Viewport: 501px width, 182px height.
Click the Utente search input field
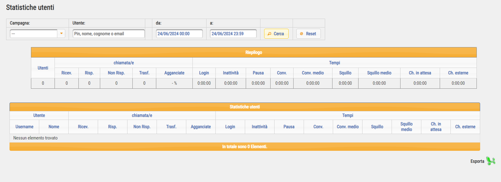(x=108, y=34)
